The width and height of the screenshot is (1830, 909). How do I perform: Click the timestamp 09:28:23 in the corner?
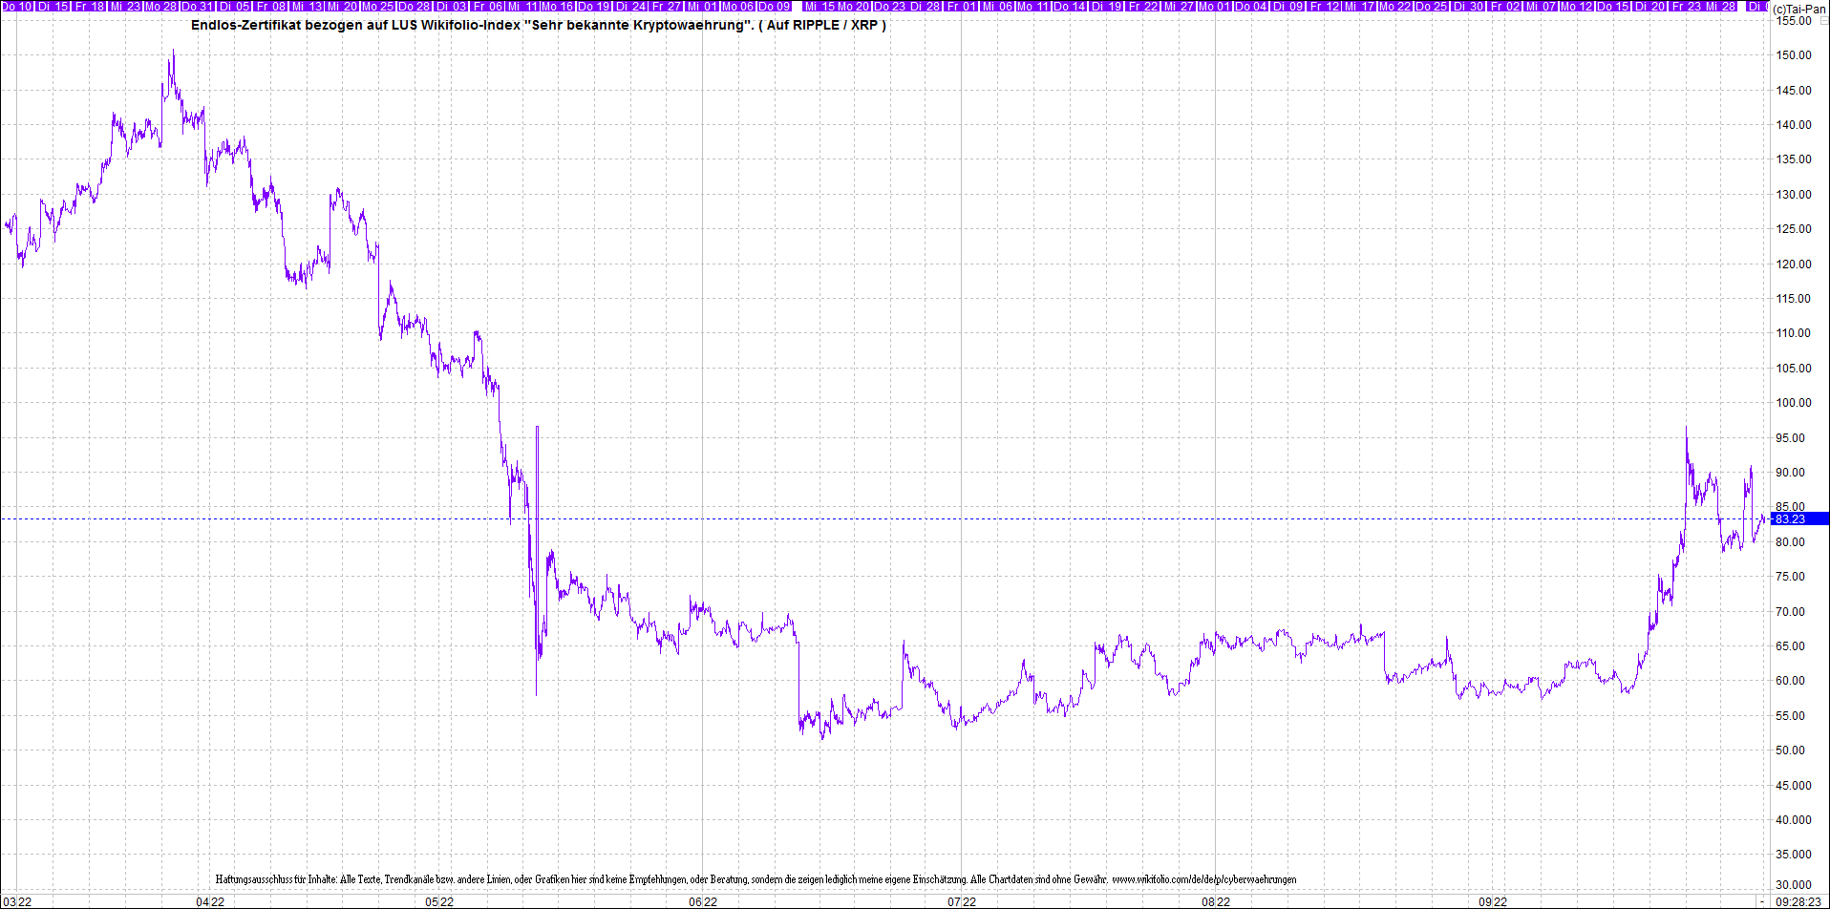click(1798, 901)
